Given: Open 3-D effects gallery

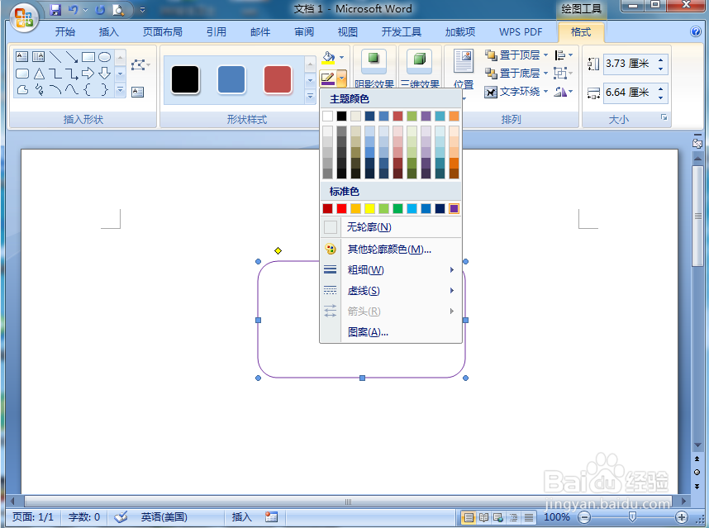Looking at the screenshot, I should [x=420, y=68].
